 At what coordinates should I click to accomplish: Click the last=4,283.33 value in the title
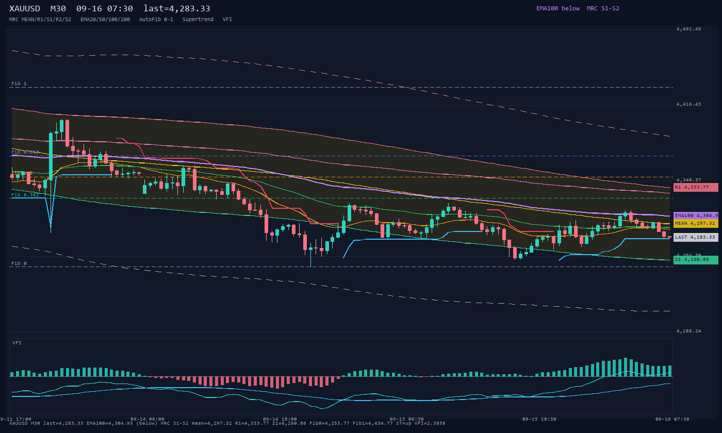point(177,9)
